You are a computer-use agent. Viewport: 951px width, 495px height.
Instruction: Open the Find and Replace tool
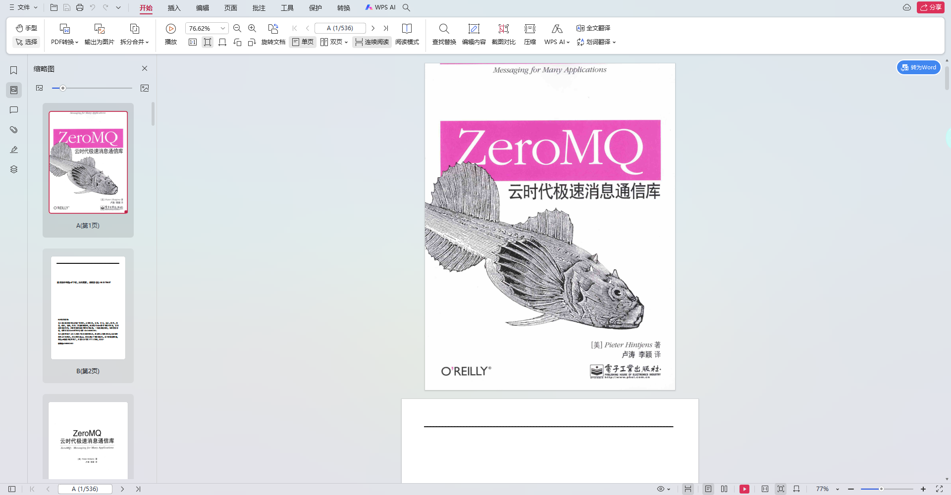[x=444, y=34]
